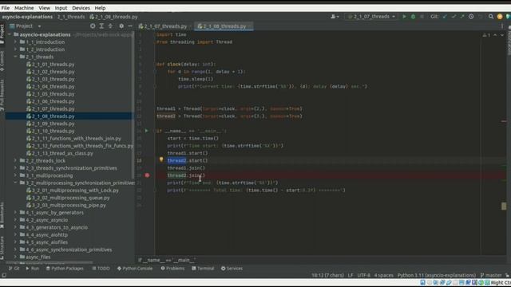Open editor tabs more options menu
The image size is (511, 287).
[502, 26]
